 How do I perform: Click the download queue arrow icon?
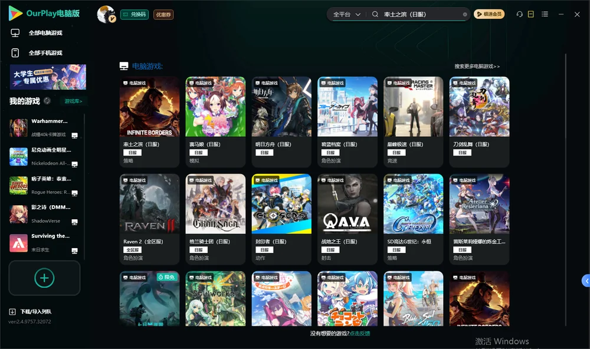pyautogui.click(x=12, y=311)
